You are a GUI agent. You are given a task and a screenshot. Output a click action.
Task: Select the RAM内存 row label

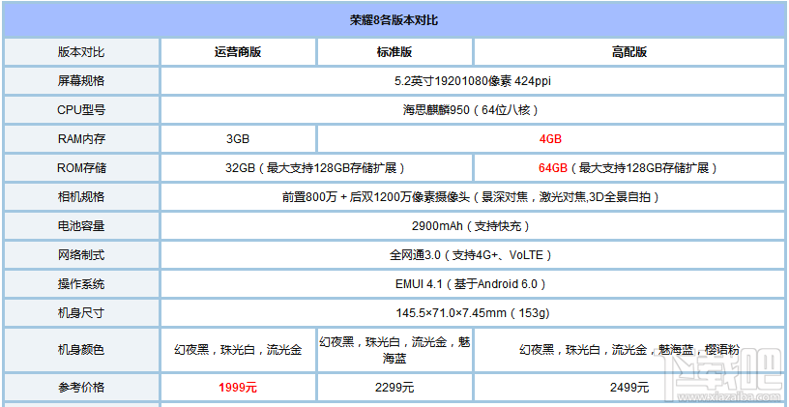pyautogui.click(x=81, y=139)
